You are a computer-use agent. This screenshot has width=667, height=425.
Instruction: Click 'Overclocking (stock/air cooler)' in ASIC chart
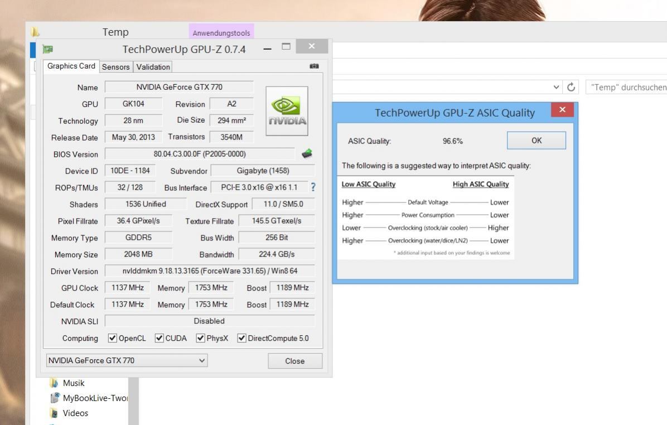tap(428, 228)
